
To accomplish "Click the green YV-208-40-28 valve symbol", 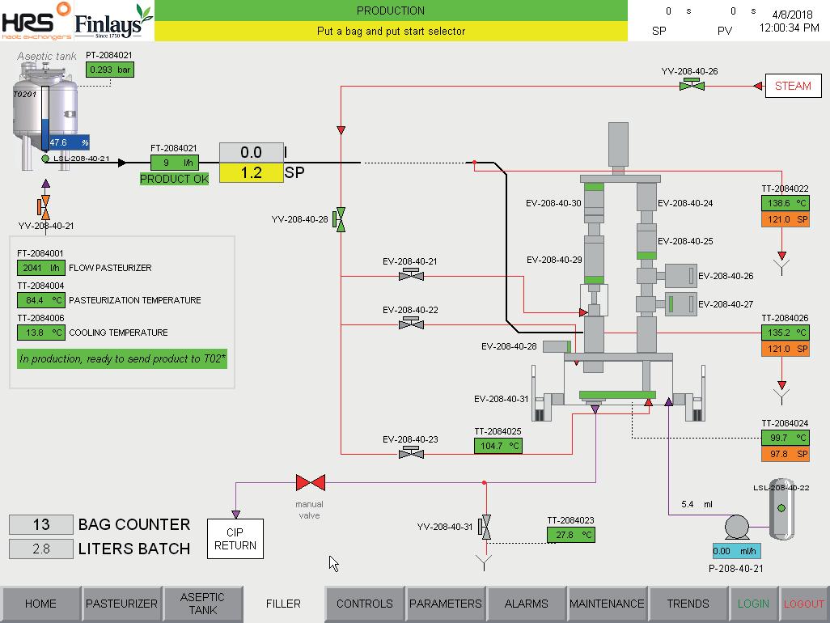I will (340, 219).
